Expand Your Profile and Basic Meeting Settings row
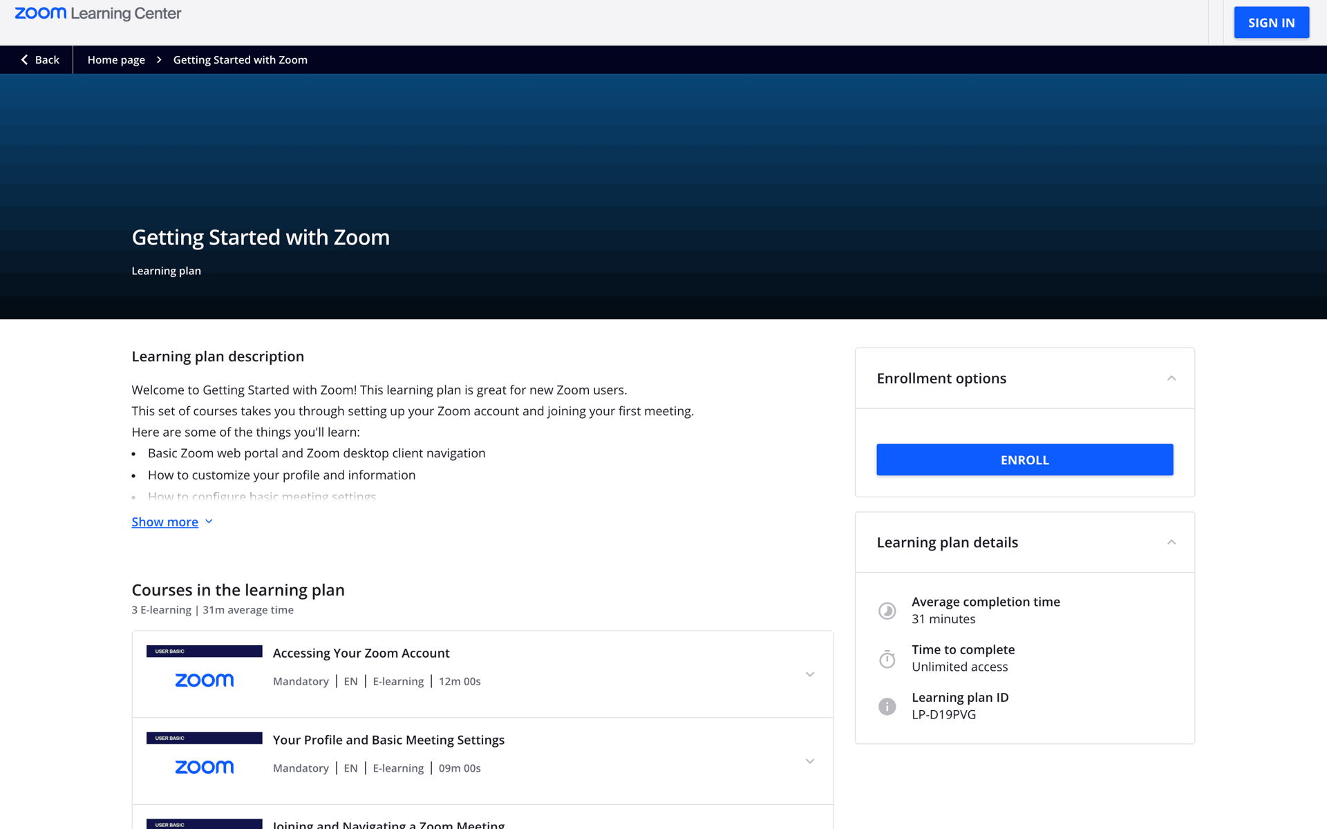 click(x=809, y=761)
